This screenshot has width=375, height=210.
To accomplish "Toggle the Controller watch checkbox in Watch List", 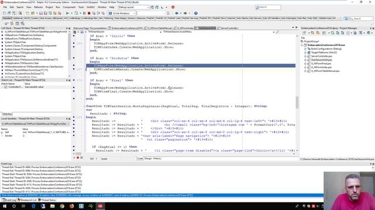I will coord(6,87).
